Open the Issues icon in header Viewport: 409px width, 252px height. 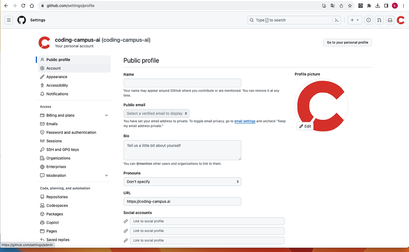[x=369, y=20]
